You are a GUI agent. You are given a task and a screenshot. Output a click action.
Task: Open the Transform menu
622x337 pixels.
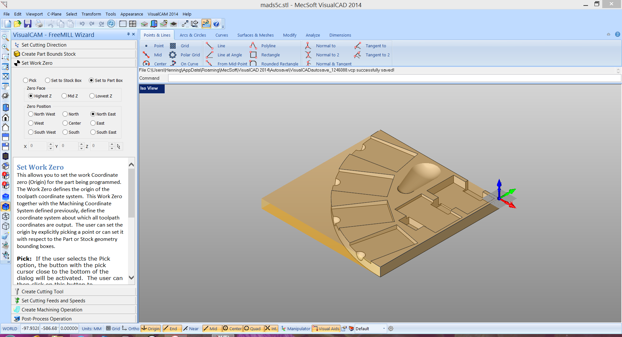point(91,14)
